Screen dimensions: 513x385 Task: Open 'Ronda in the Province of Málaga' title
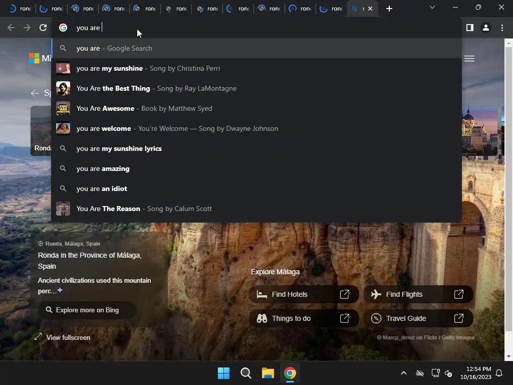90,261
